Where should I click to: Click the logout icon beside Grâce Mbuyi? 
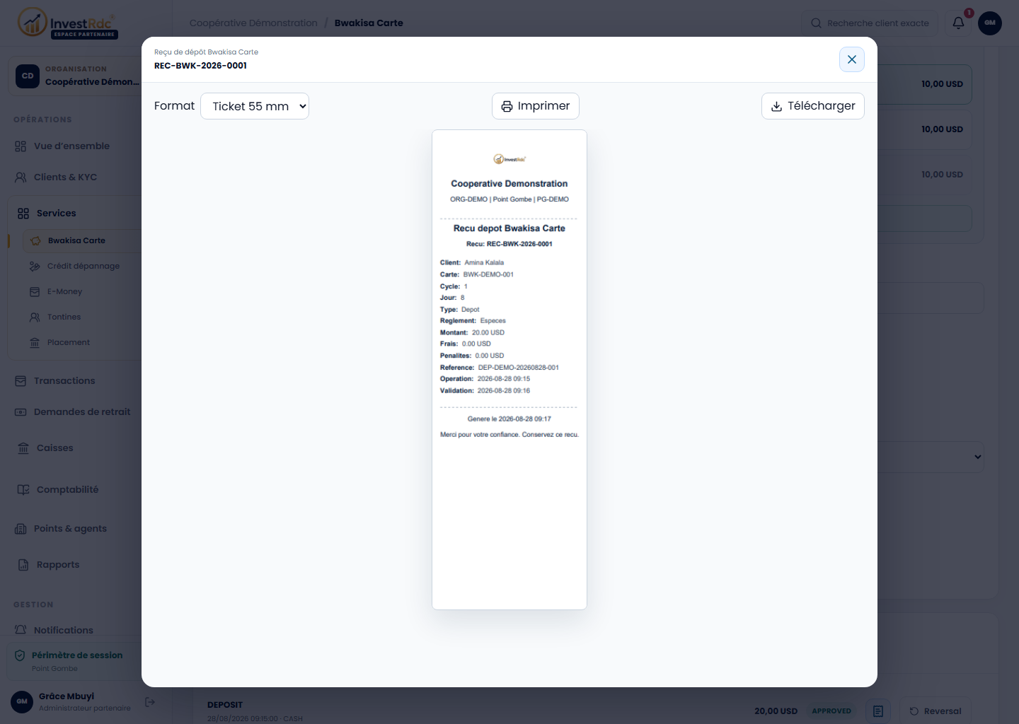[x=150, y=702]
